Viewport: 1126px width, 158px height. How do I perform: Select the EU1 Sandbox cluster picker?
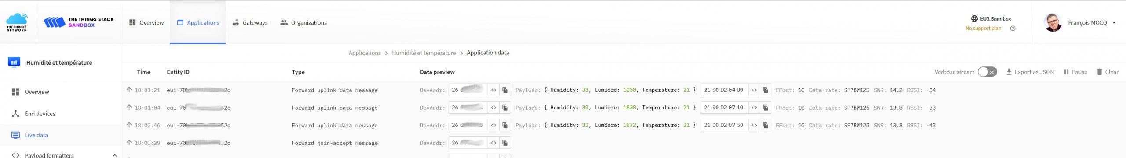tap(991, 19)
